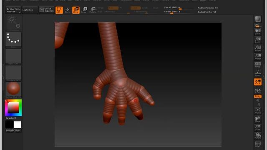Click the Zoom document icon
The width and height of the screenshot is (267, 150).
click(258, 40)
